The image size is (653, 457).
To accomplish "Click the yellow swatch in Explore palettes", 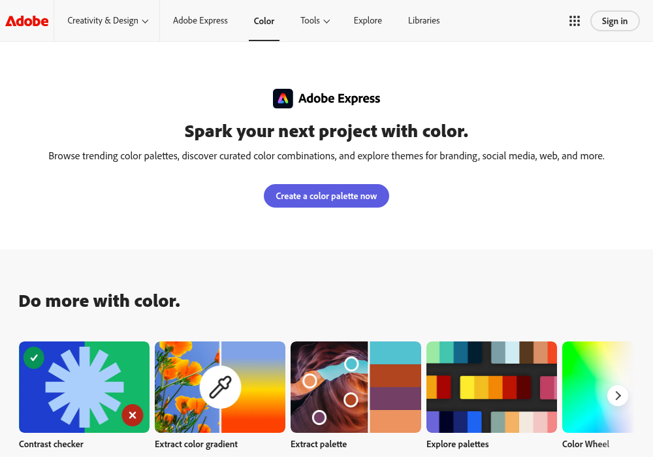I will click(x=467, y=388).
